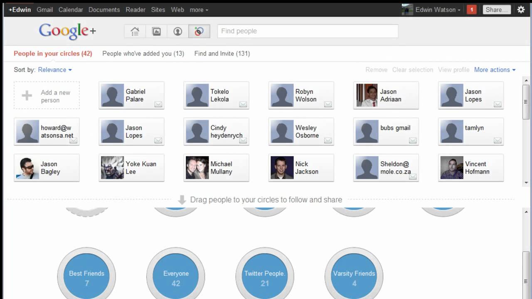
Task: Select the Circles icon in navigation bar
Action: 199,31
